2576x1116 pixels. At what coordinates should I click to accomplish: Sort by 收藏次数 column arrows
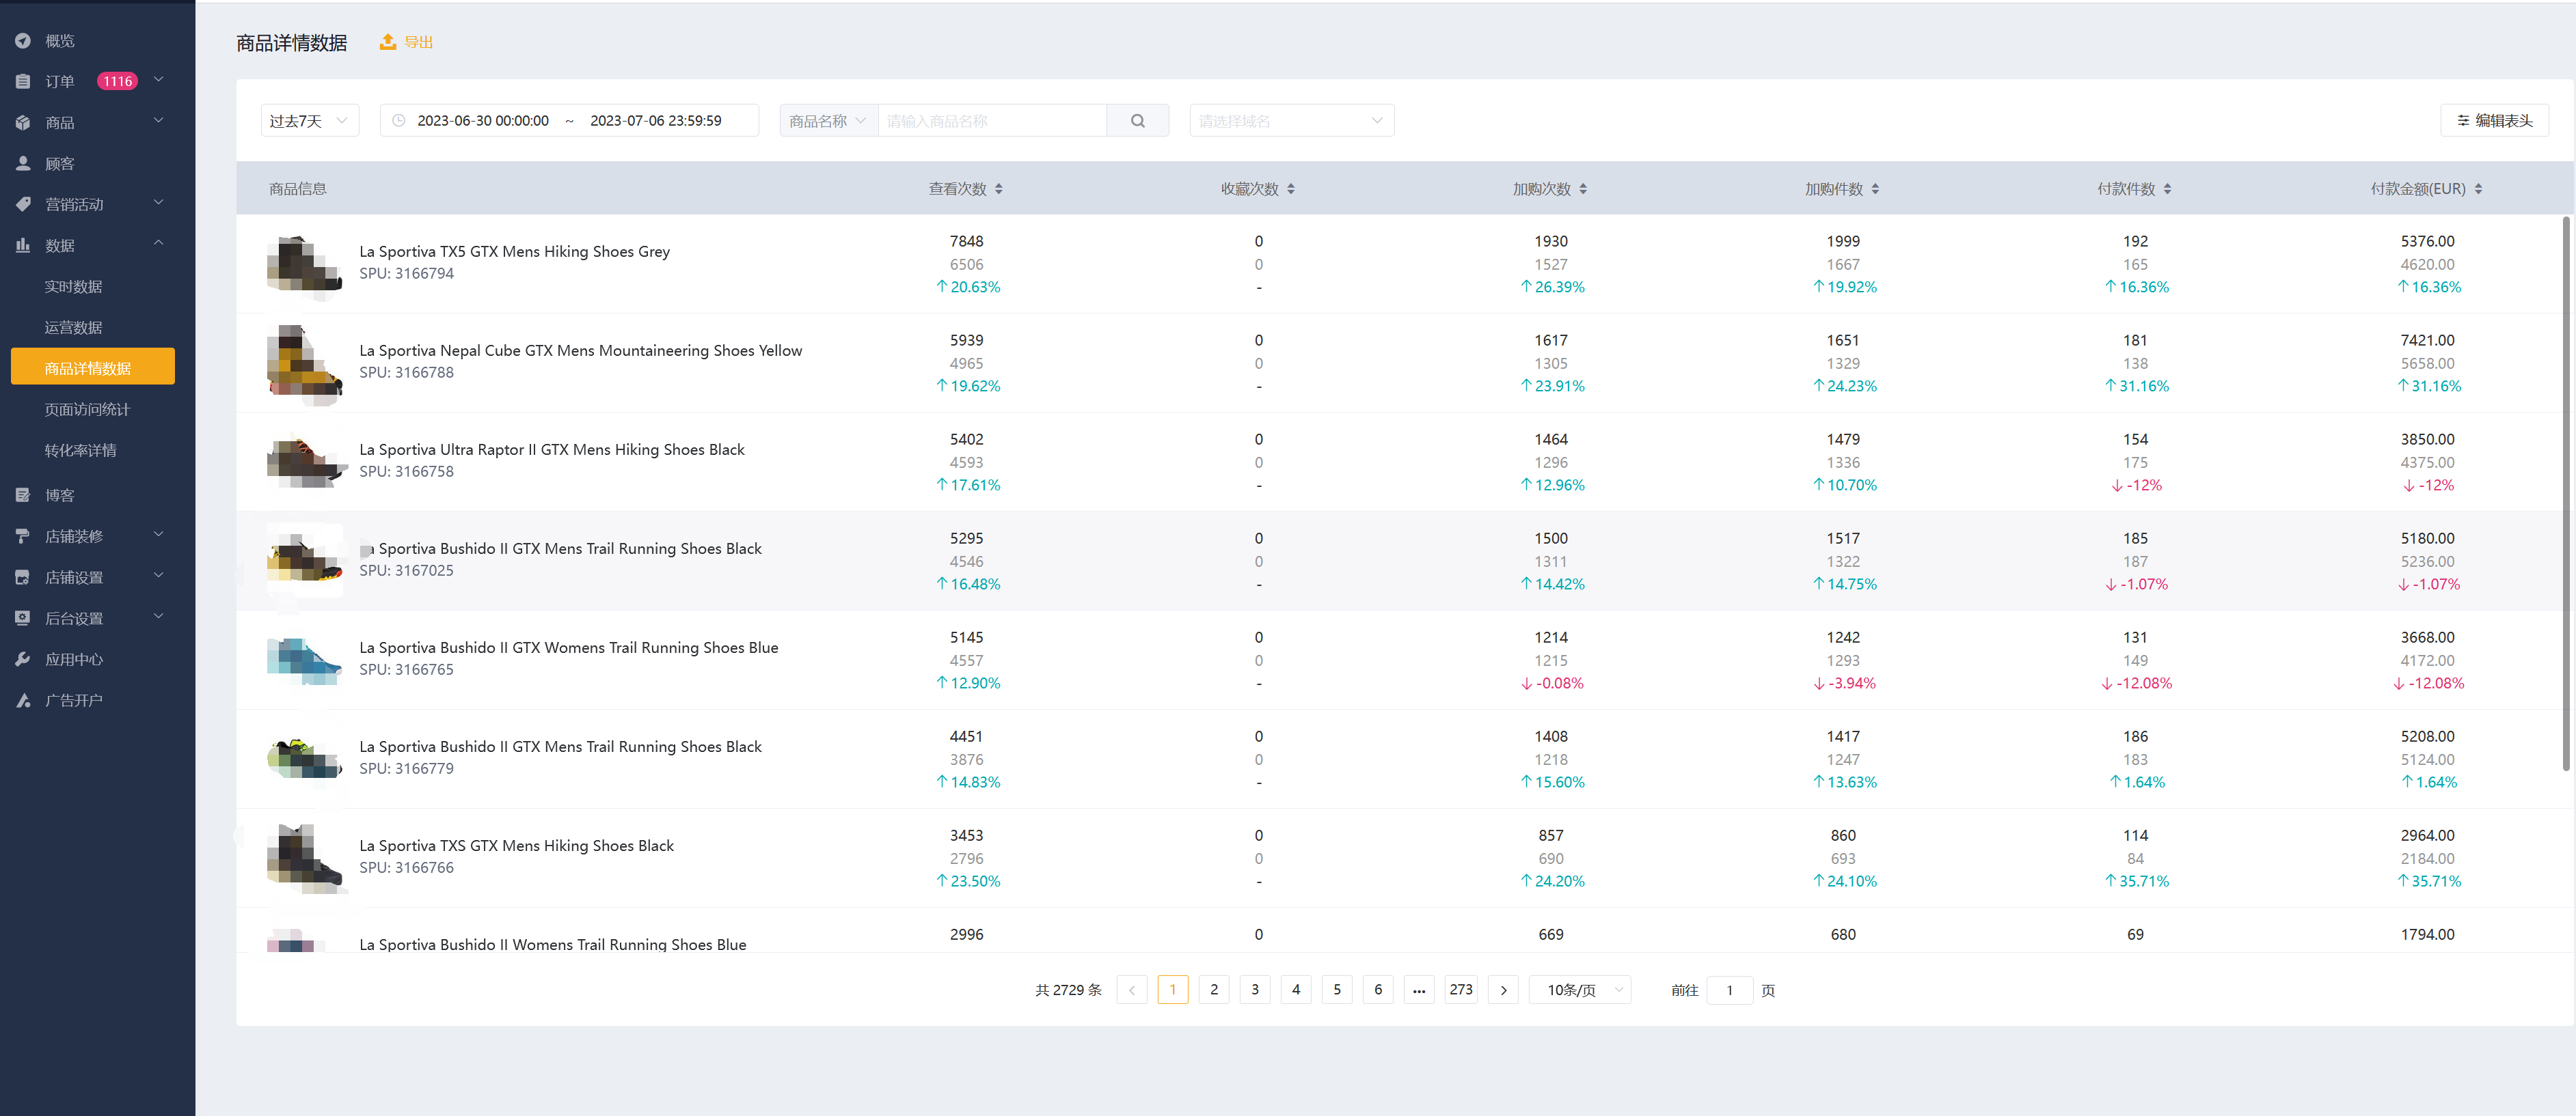coord(1291,189)
